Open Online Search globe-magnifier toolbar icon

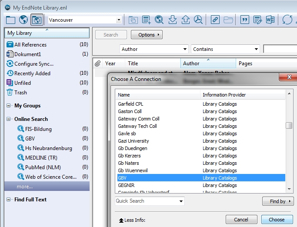(x=159, y=20)
